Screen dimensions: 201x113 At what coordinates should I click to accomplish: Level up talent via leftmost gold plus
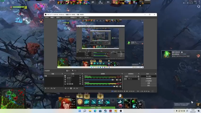pyautogui.click(x=80, y=96)
